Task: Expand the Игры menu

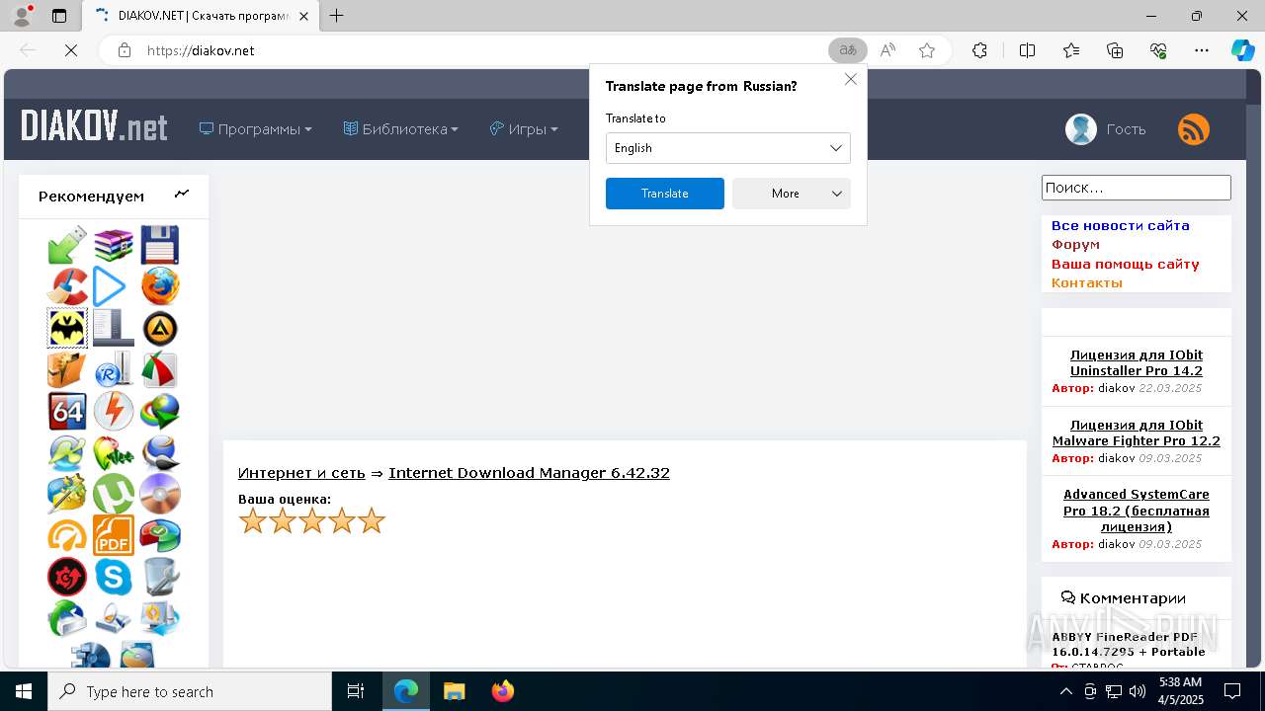Action: [524, 129]
